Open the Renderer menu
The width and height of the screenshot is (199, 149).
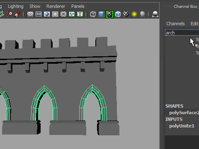[56, 6]
